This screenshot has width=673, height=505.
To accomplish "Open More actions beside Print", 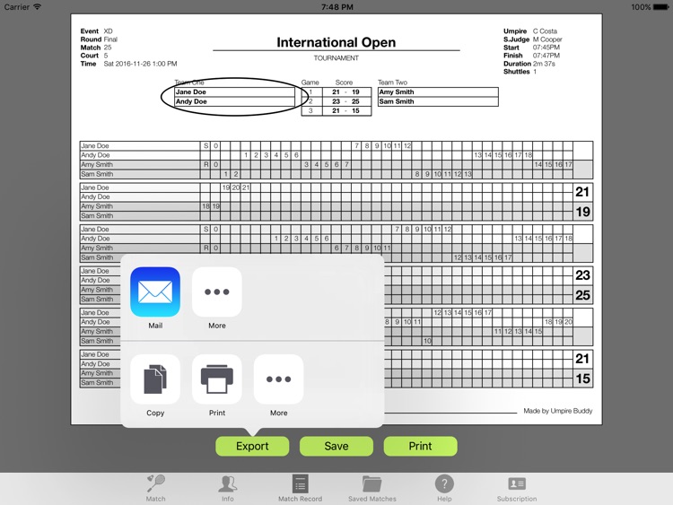I will coord(278,379).
